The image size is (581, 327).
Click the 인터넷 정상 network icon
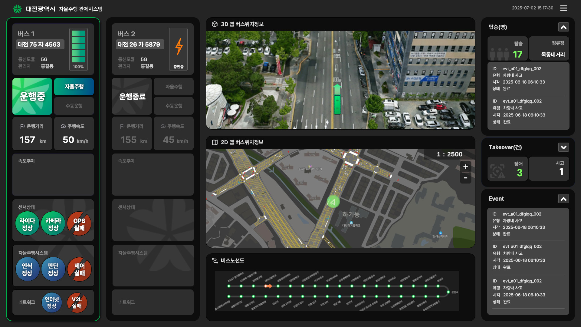(x=52, y=302)
